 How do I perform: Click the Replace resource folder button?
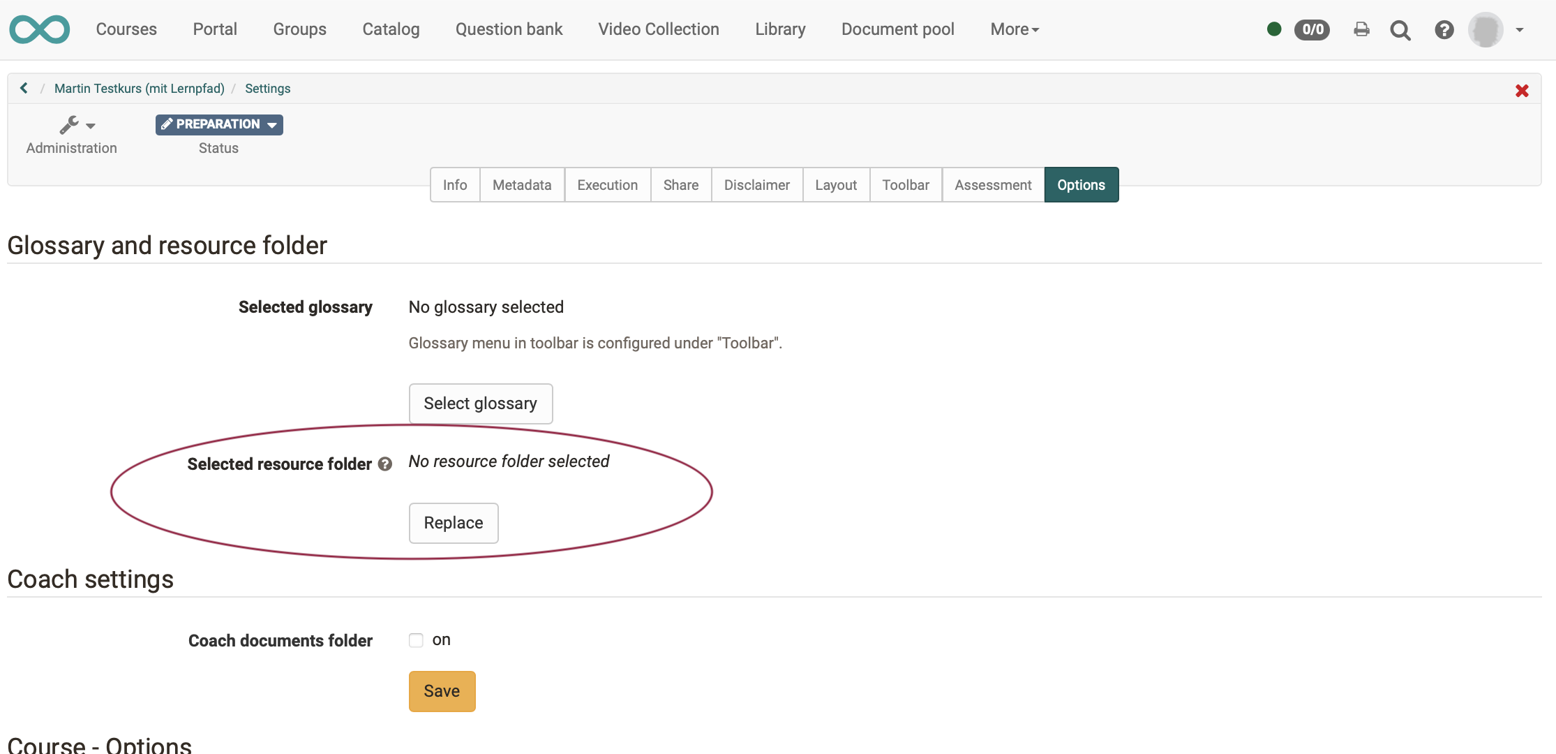coord(453,523)
